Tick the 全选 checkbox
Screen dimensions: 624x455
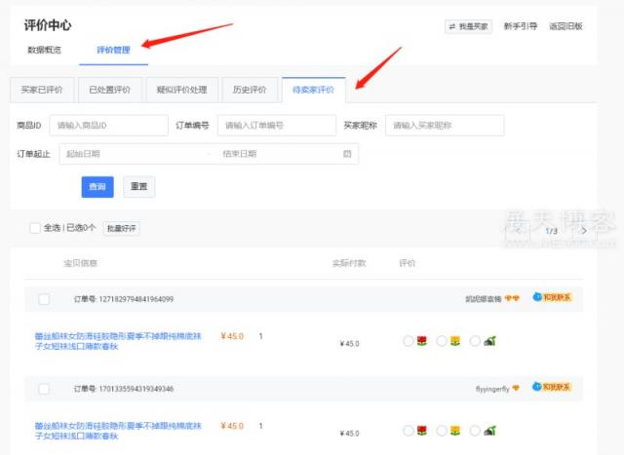pos(35,228)
